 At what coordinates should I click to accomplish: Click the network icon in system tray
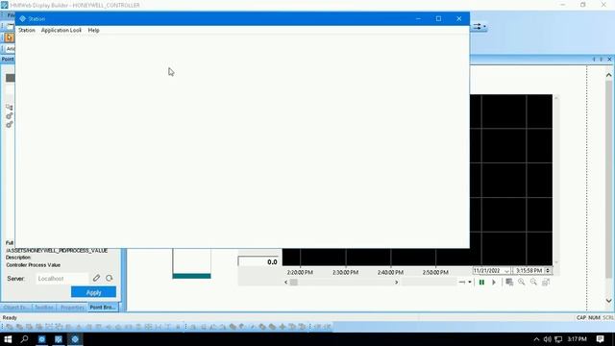point(558,339)
